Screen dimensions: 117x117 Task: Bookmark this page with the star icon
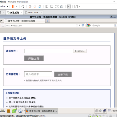tap(77, 25)
